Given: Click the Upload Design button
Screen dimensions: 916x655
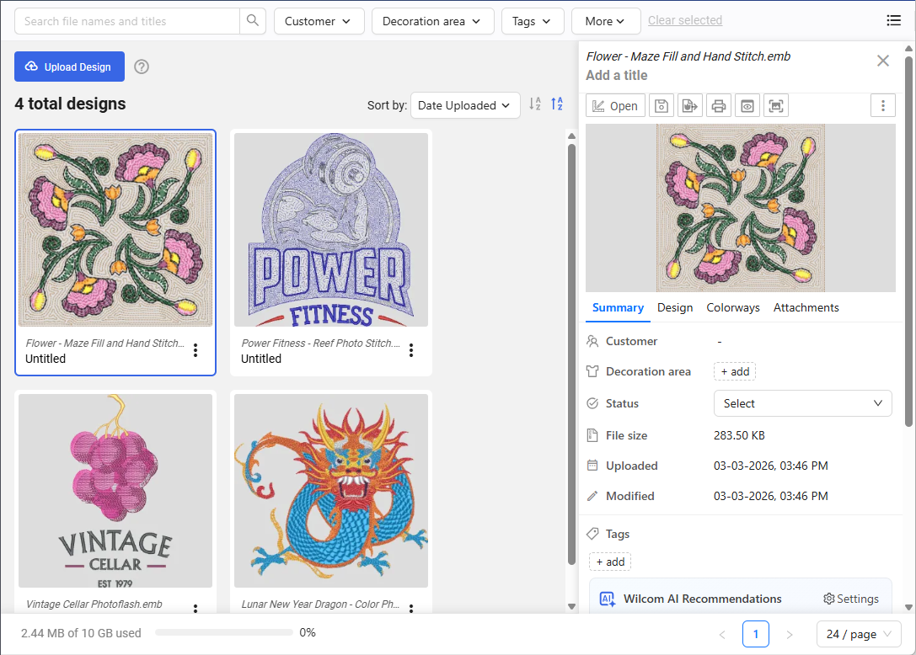Looking at the screenshot, I should click(x=69, y=67).
